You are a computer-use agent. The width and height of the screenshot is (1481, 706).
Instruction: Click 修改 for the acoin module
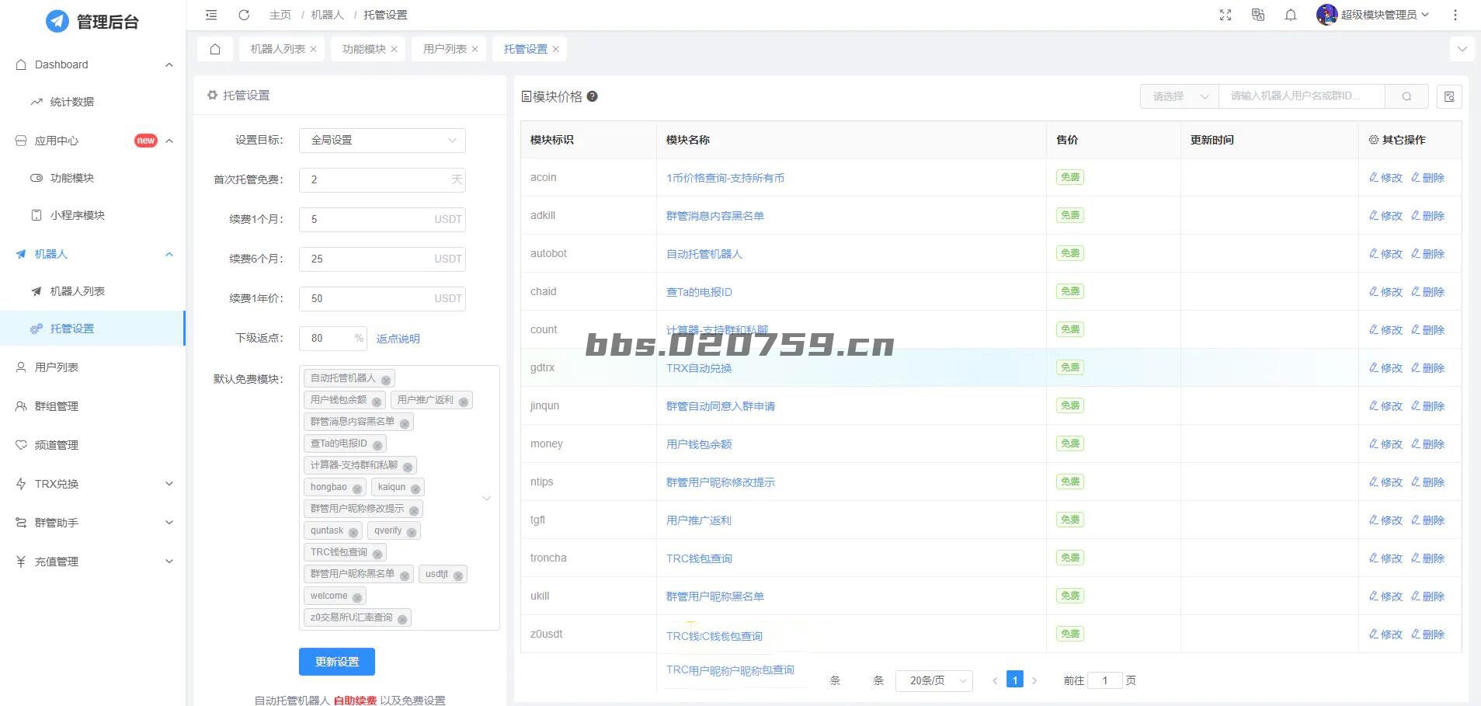[1385, 178]
